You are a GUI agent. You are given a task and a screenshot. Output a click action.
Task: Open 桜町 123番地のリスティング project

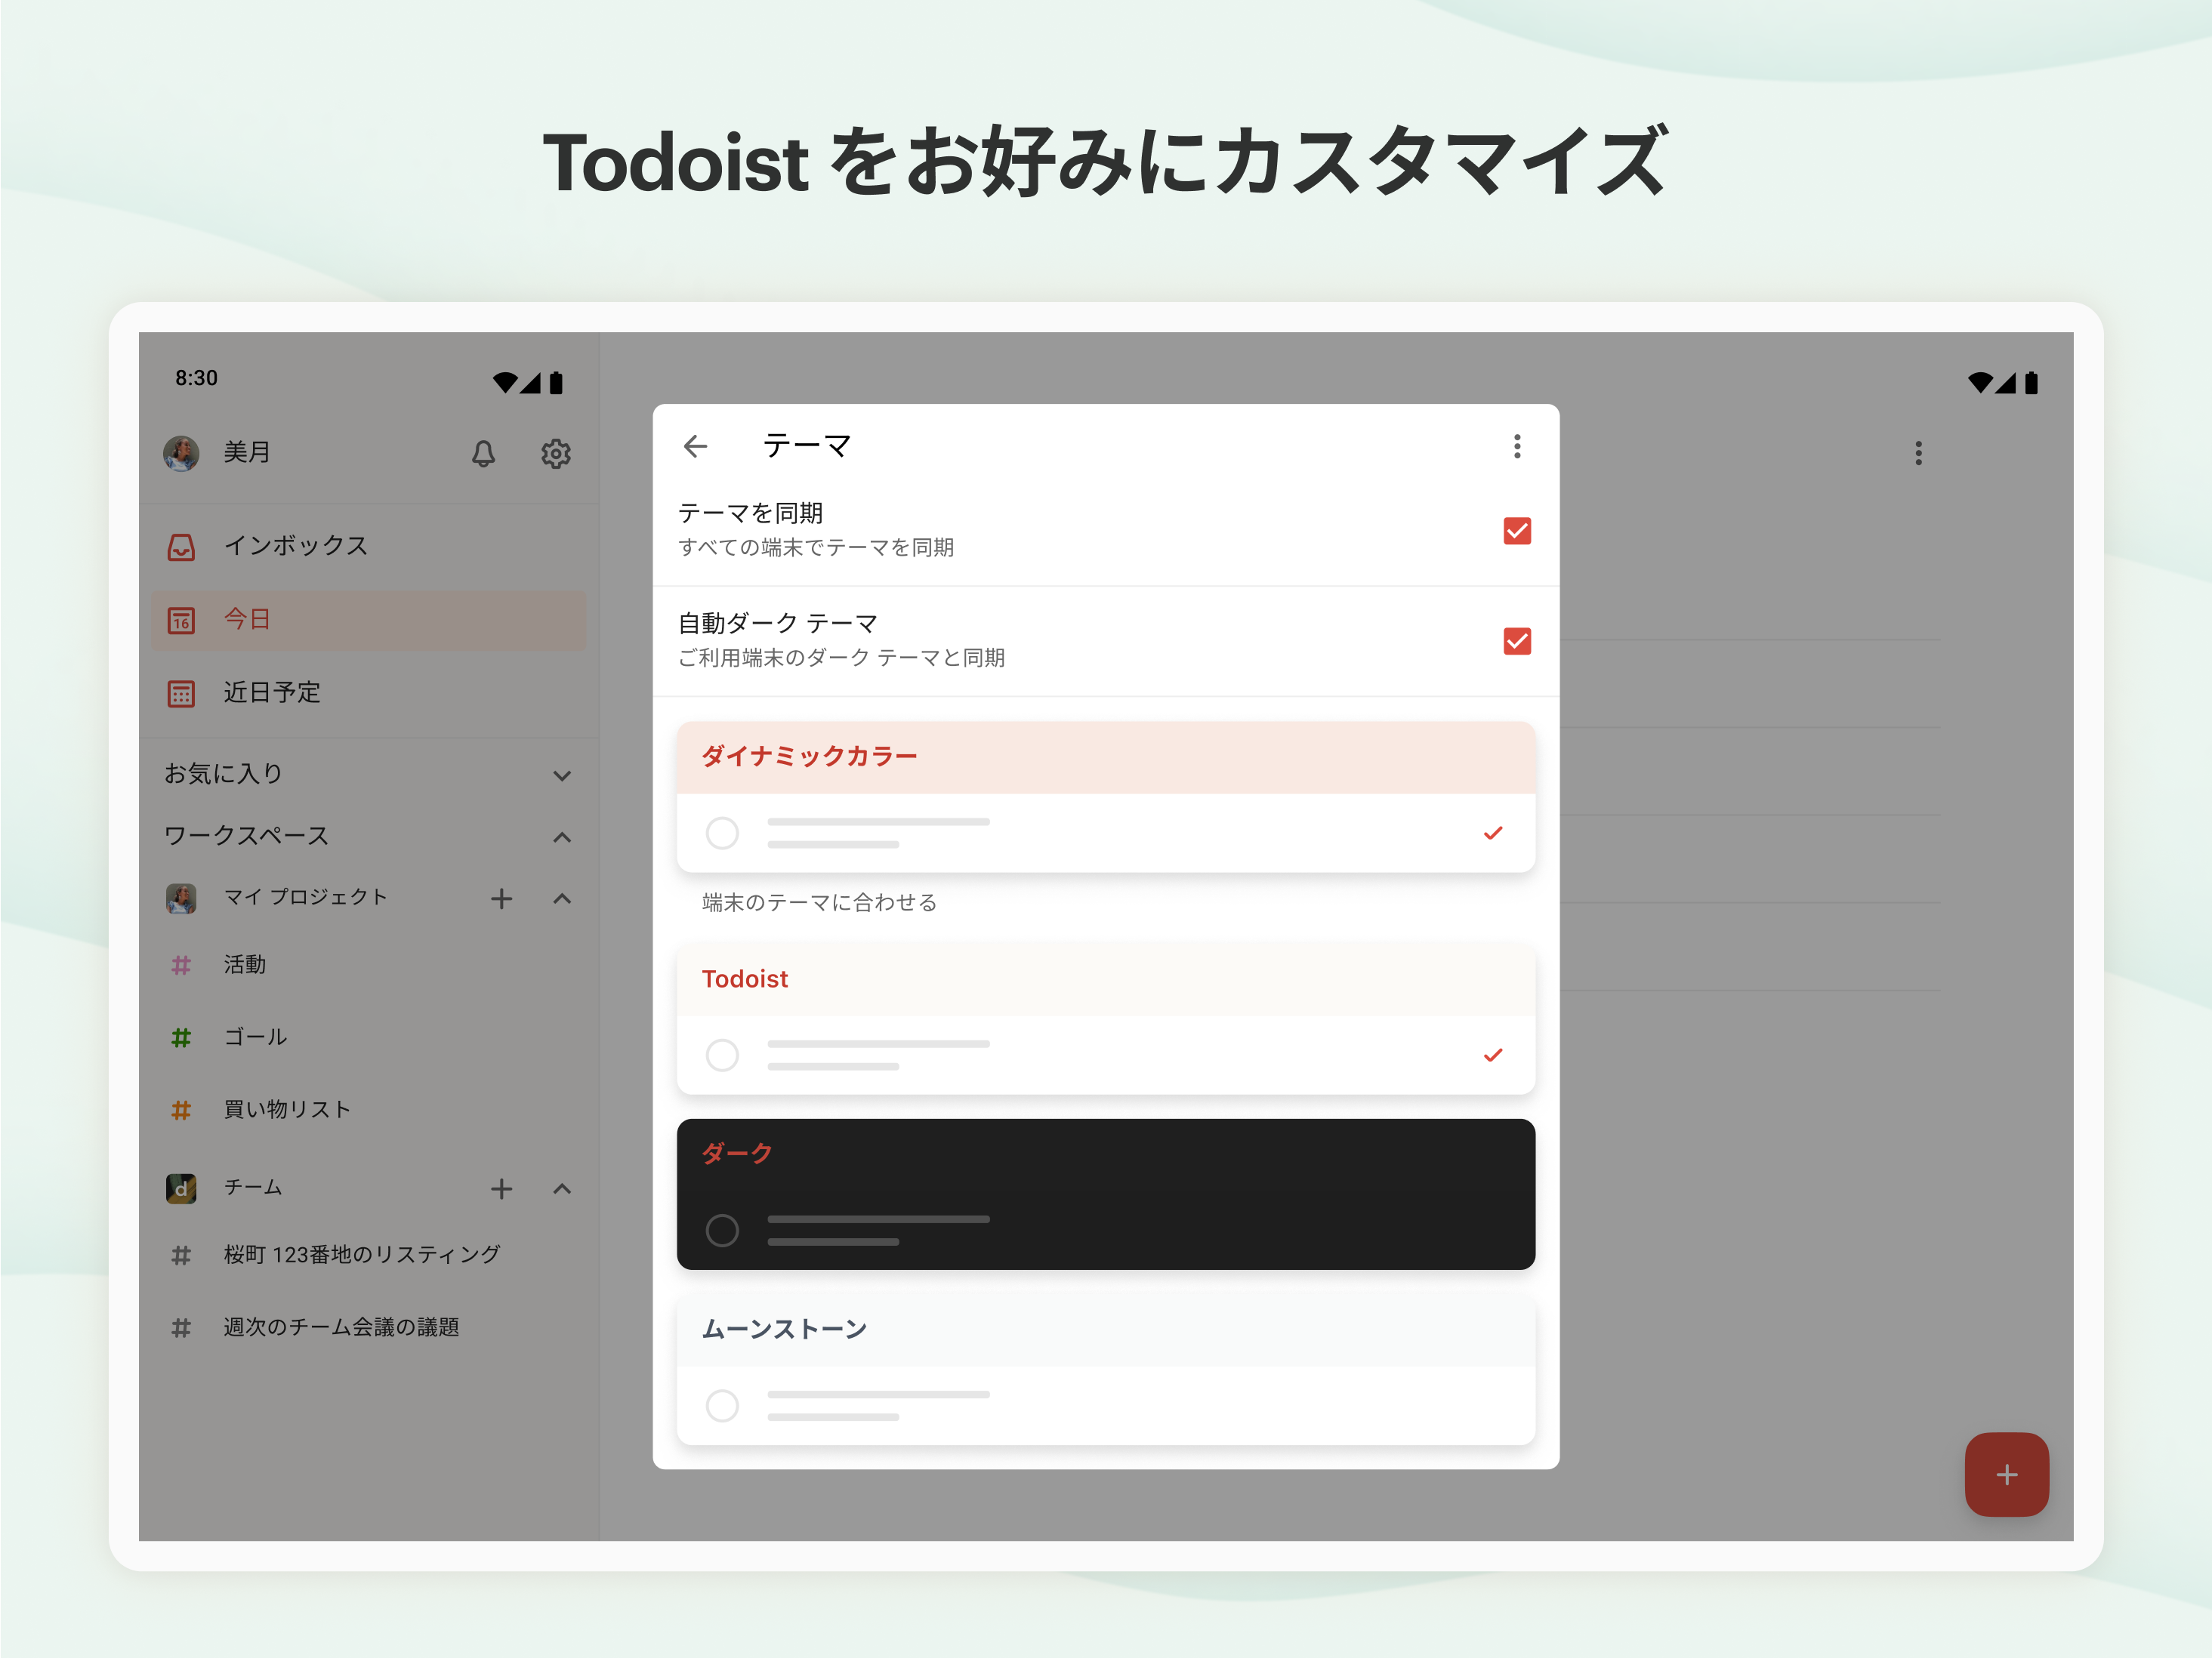368,1255
